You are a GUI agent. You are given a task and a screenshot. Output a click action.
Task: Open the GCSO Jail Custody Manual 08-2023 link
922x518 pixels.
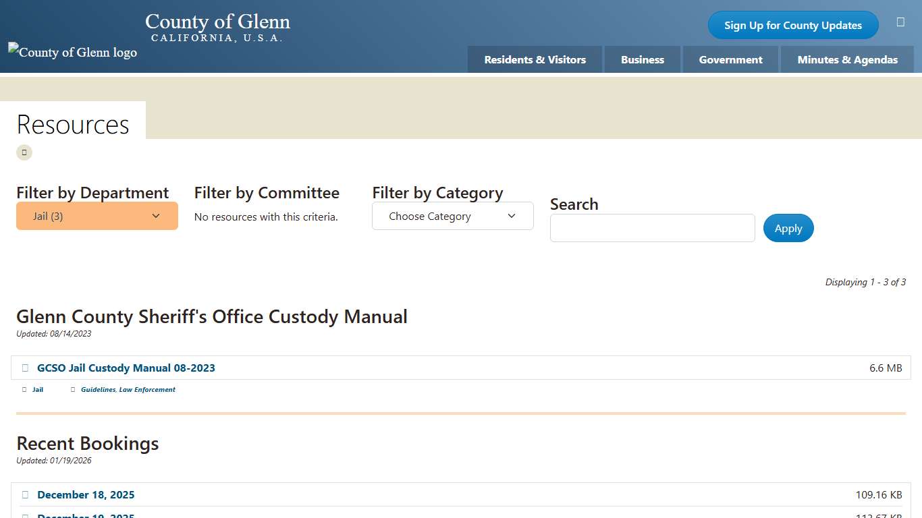[x=126, y=368]
